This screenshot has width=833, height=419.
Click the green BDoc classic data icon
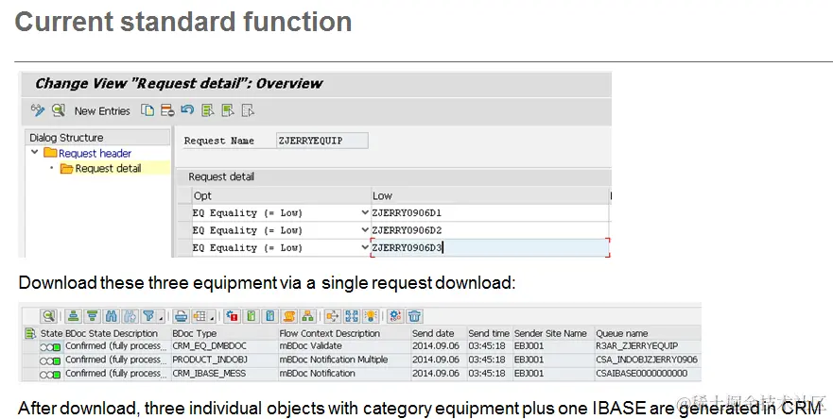point(252,316)
